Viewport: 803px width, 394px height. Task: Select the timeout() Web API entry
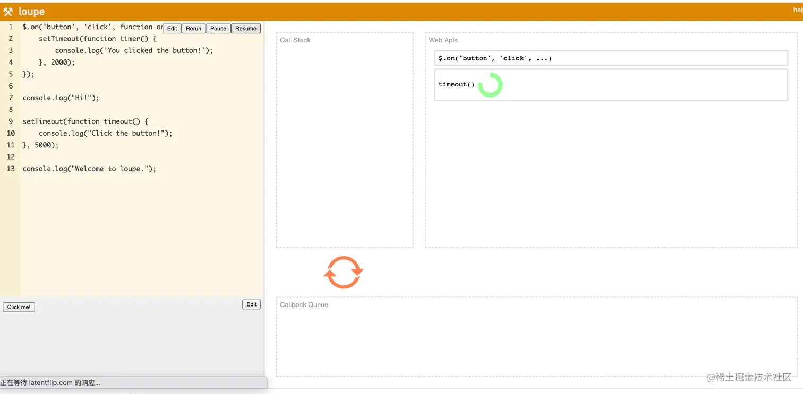[611, 85]
